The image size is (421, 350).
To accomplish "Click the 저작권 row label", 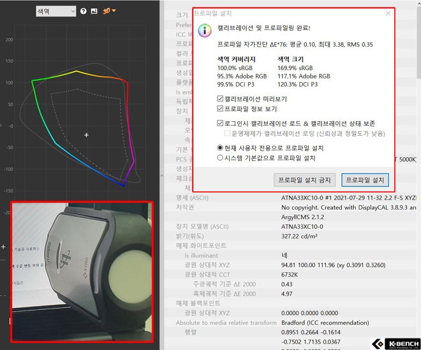I will tap(185, 207).
